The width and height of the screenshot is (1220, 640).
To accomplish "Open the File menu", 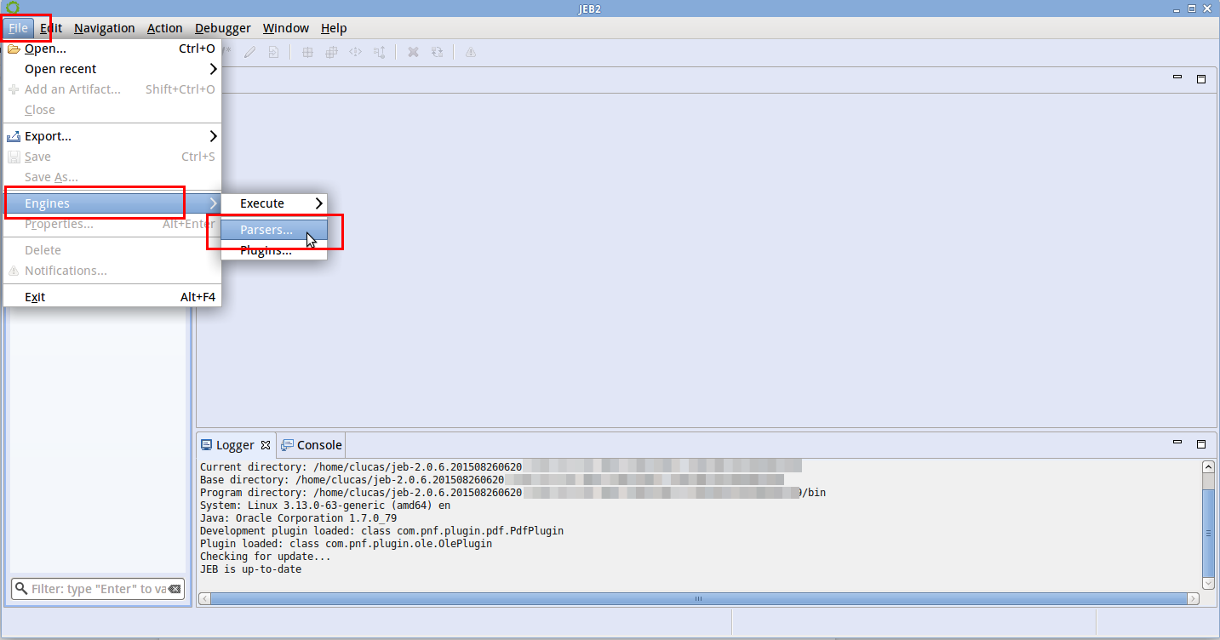I will (19, 28).
